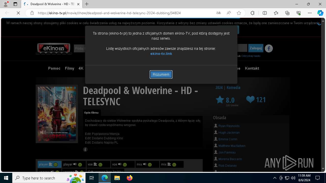Click the Translate page icon
The image size is (326, 183).
click(x=219, y=13)
